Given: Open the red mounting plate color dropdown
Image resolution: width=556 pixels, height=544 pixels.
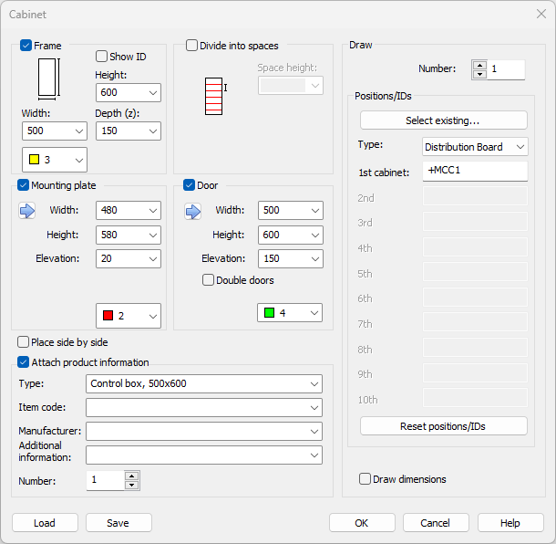Looking at the screenshot, I should [129, 316].
